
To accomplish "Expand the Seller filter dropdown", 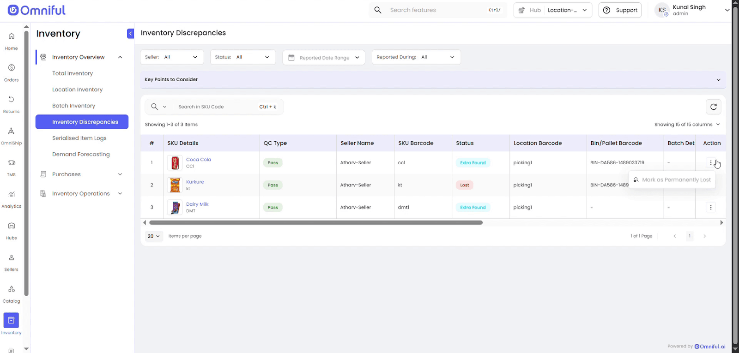I will (x=171, y=57).
